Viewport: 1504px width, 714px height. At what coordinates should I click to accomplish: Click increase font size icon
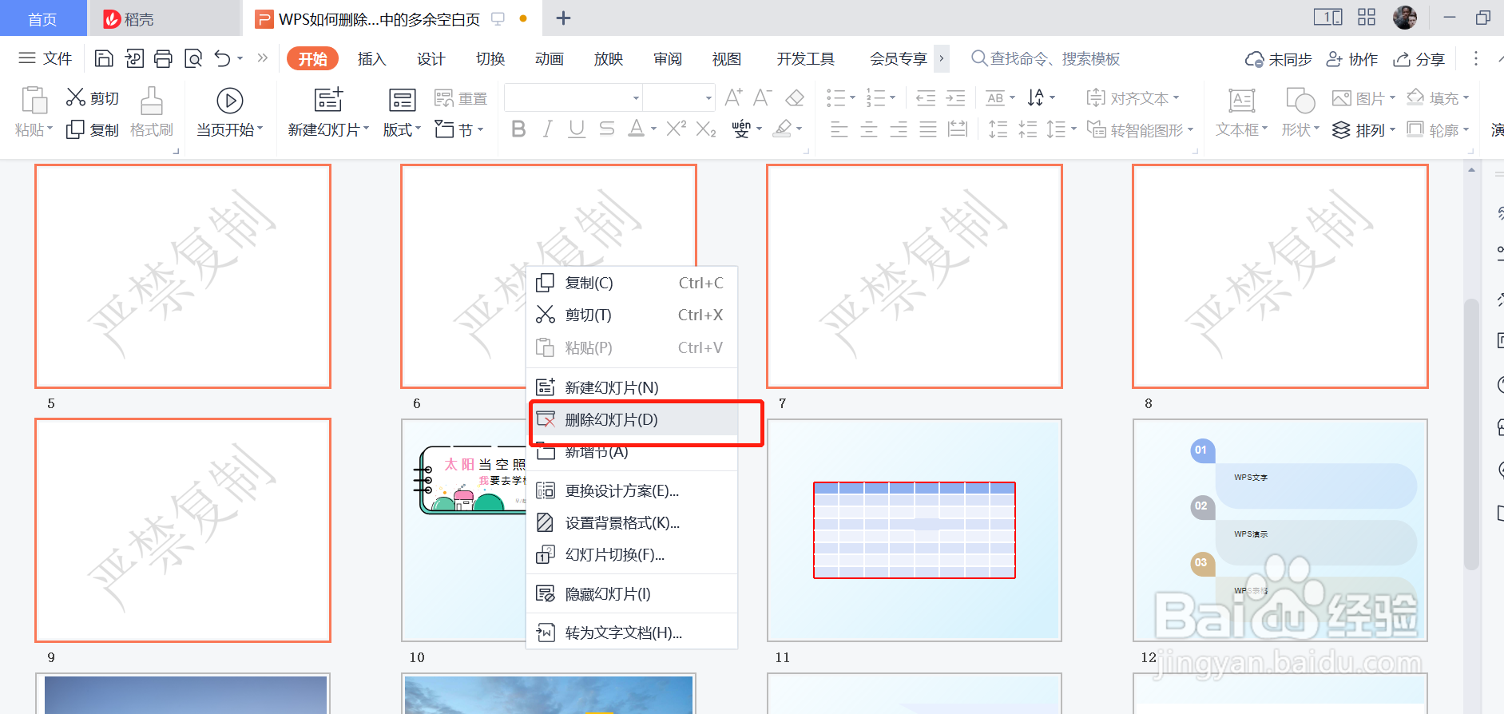coord(733,97)
